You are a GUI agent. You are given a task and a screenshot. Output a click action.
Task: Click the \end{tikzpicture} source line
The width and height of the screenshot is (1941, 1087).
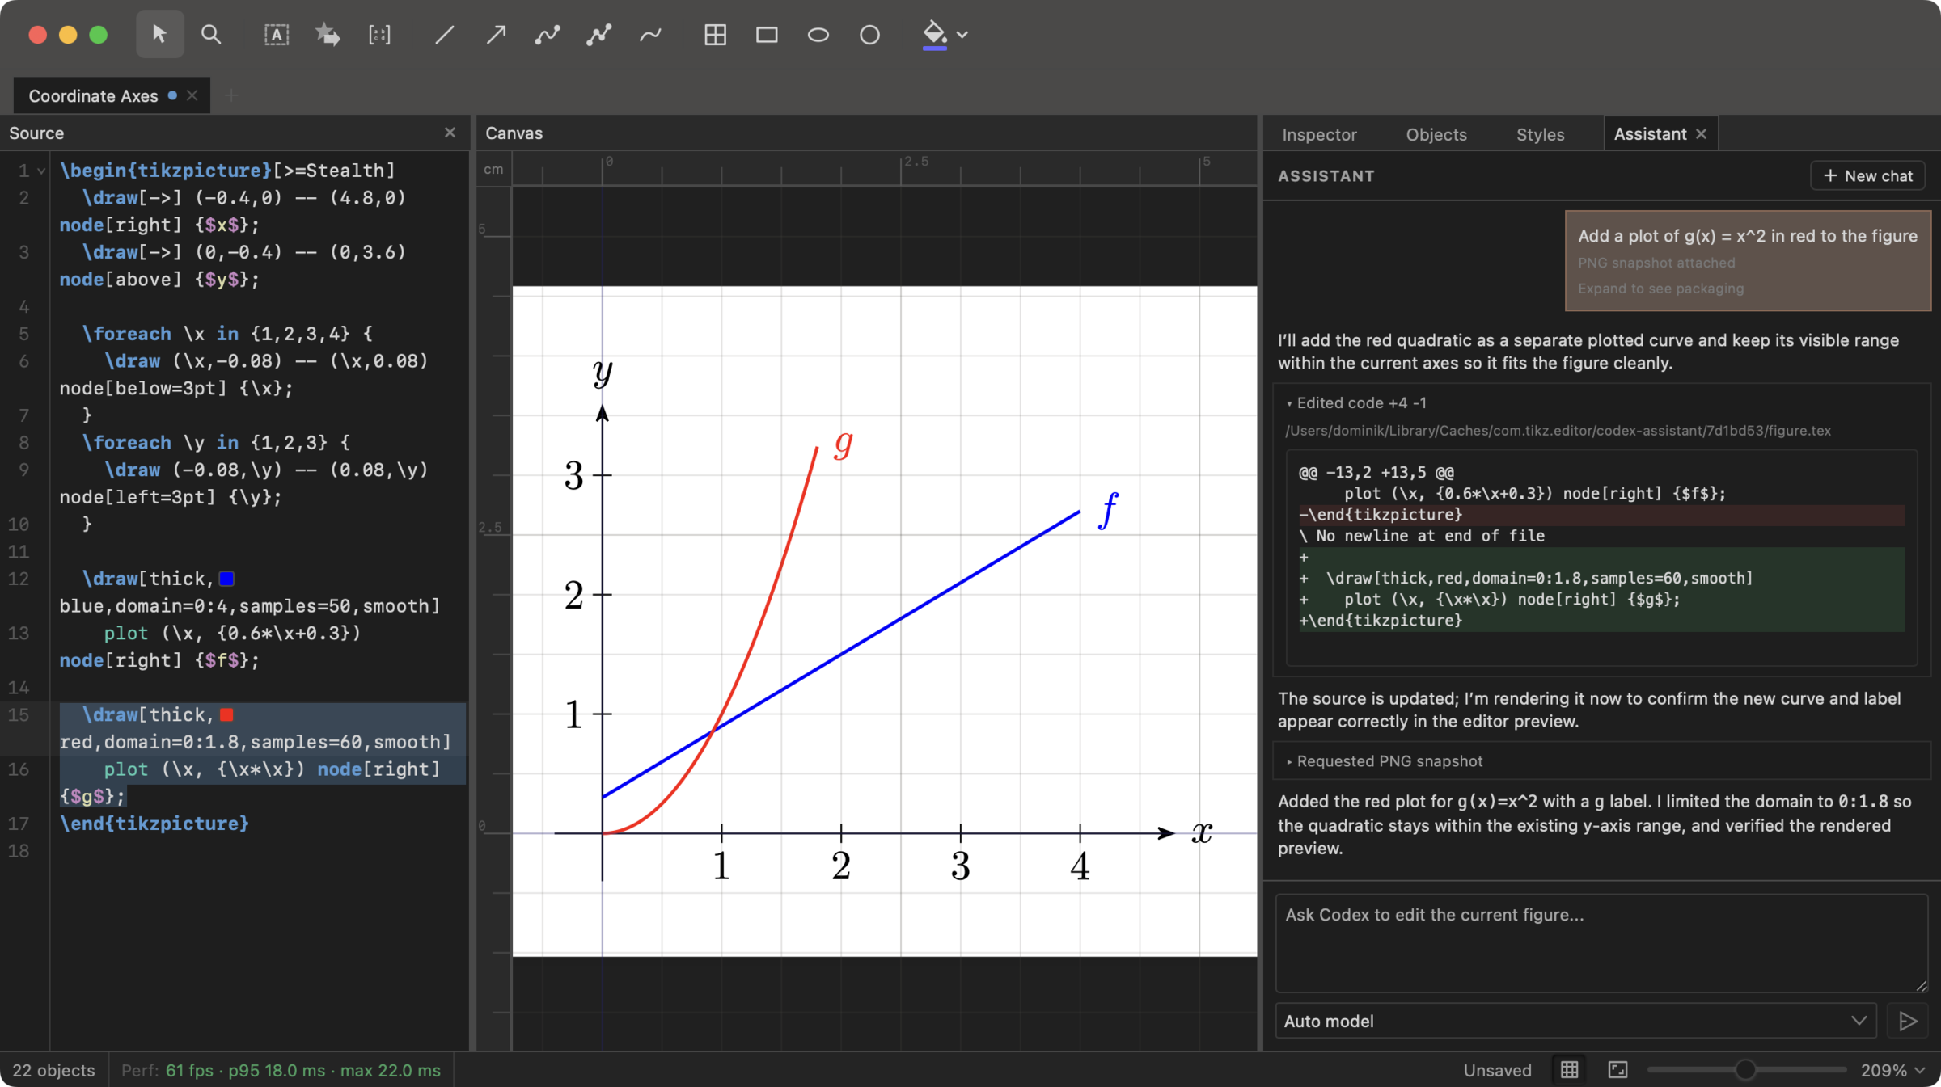[x=154, y=824]
